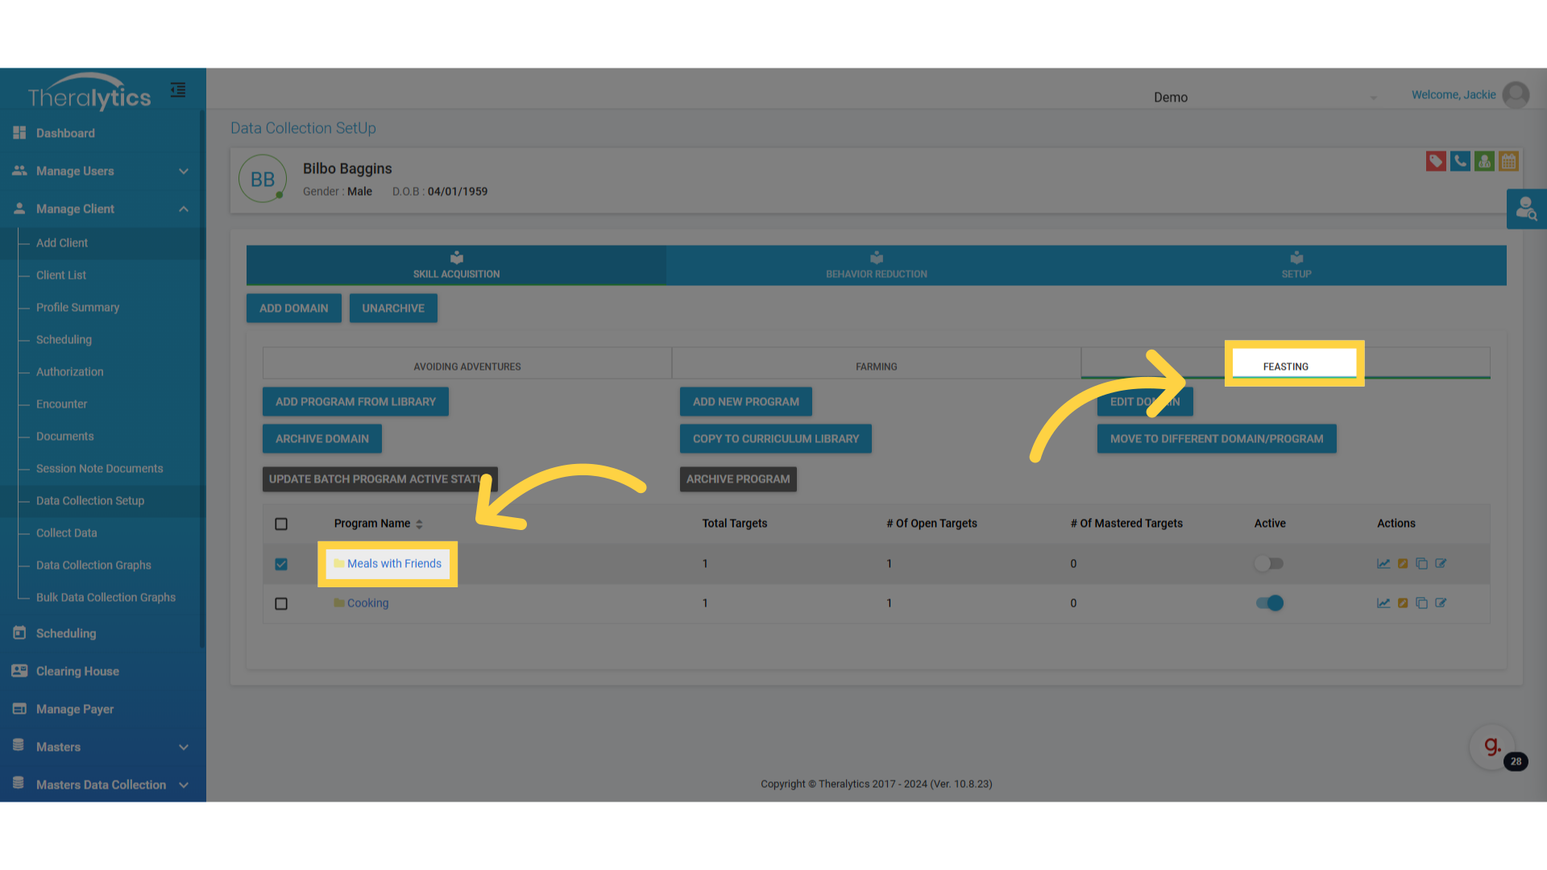1547x870 pixels.
Task: Select the Farming domain tab
Action: tap(876, 367)
